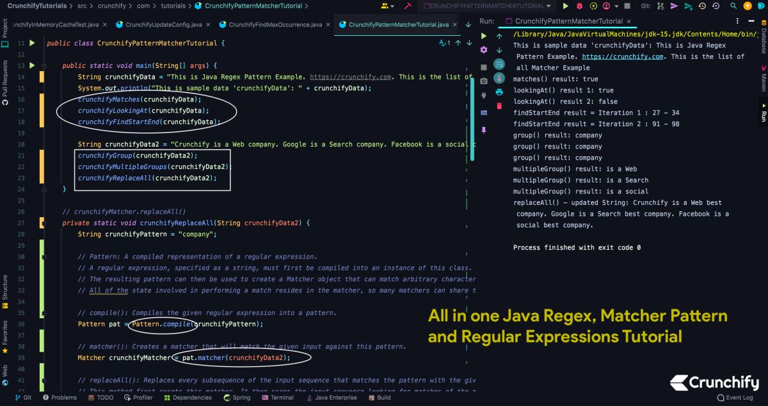Screen dimensions: 768x406
Task: Enable Scroll to End in the console
Action: point(498,78)
